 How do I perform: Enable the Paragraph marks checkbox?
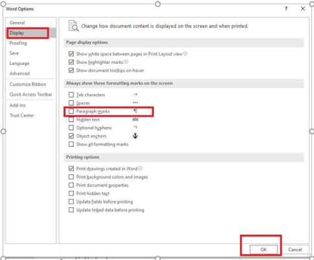click(71, 111)
